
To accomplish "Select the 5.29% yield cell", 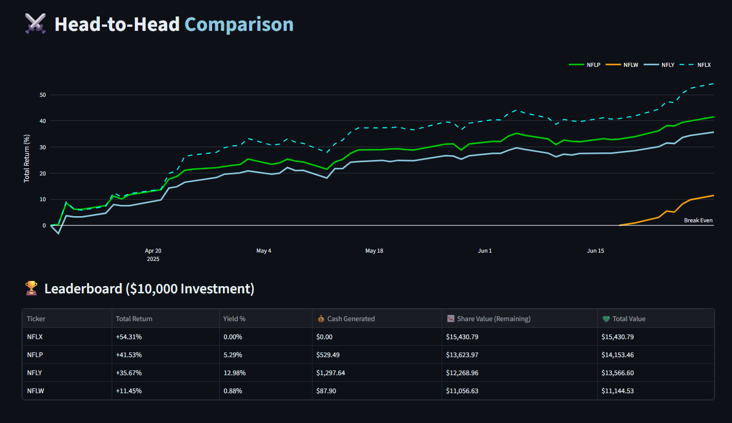I will pos(266,355).
